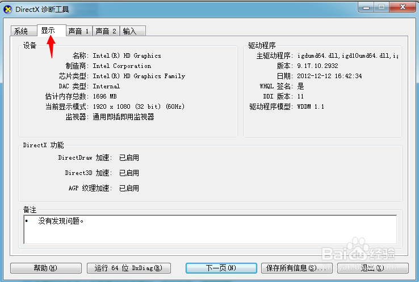419x282 pixels.
Task: Click manufacturer value Intel Corporation
Action: (x=122, y=66)
